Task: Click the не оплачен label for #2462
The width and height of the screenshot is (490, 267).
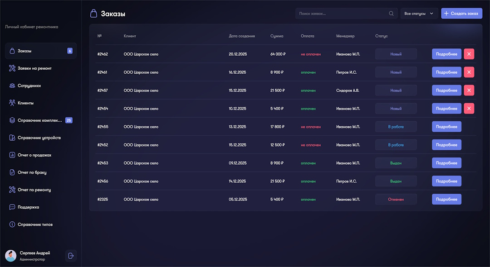Action: pyautogui.click(x=311, y=54)
